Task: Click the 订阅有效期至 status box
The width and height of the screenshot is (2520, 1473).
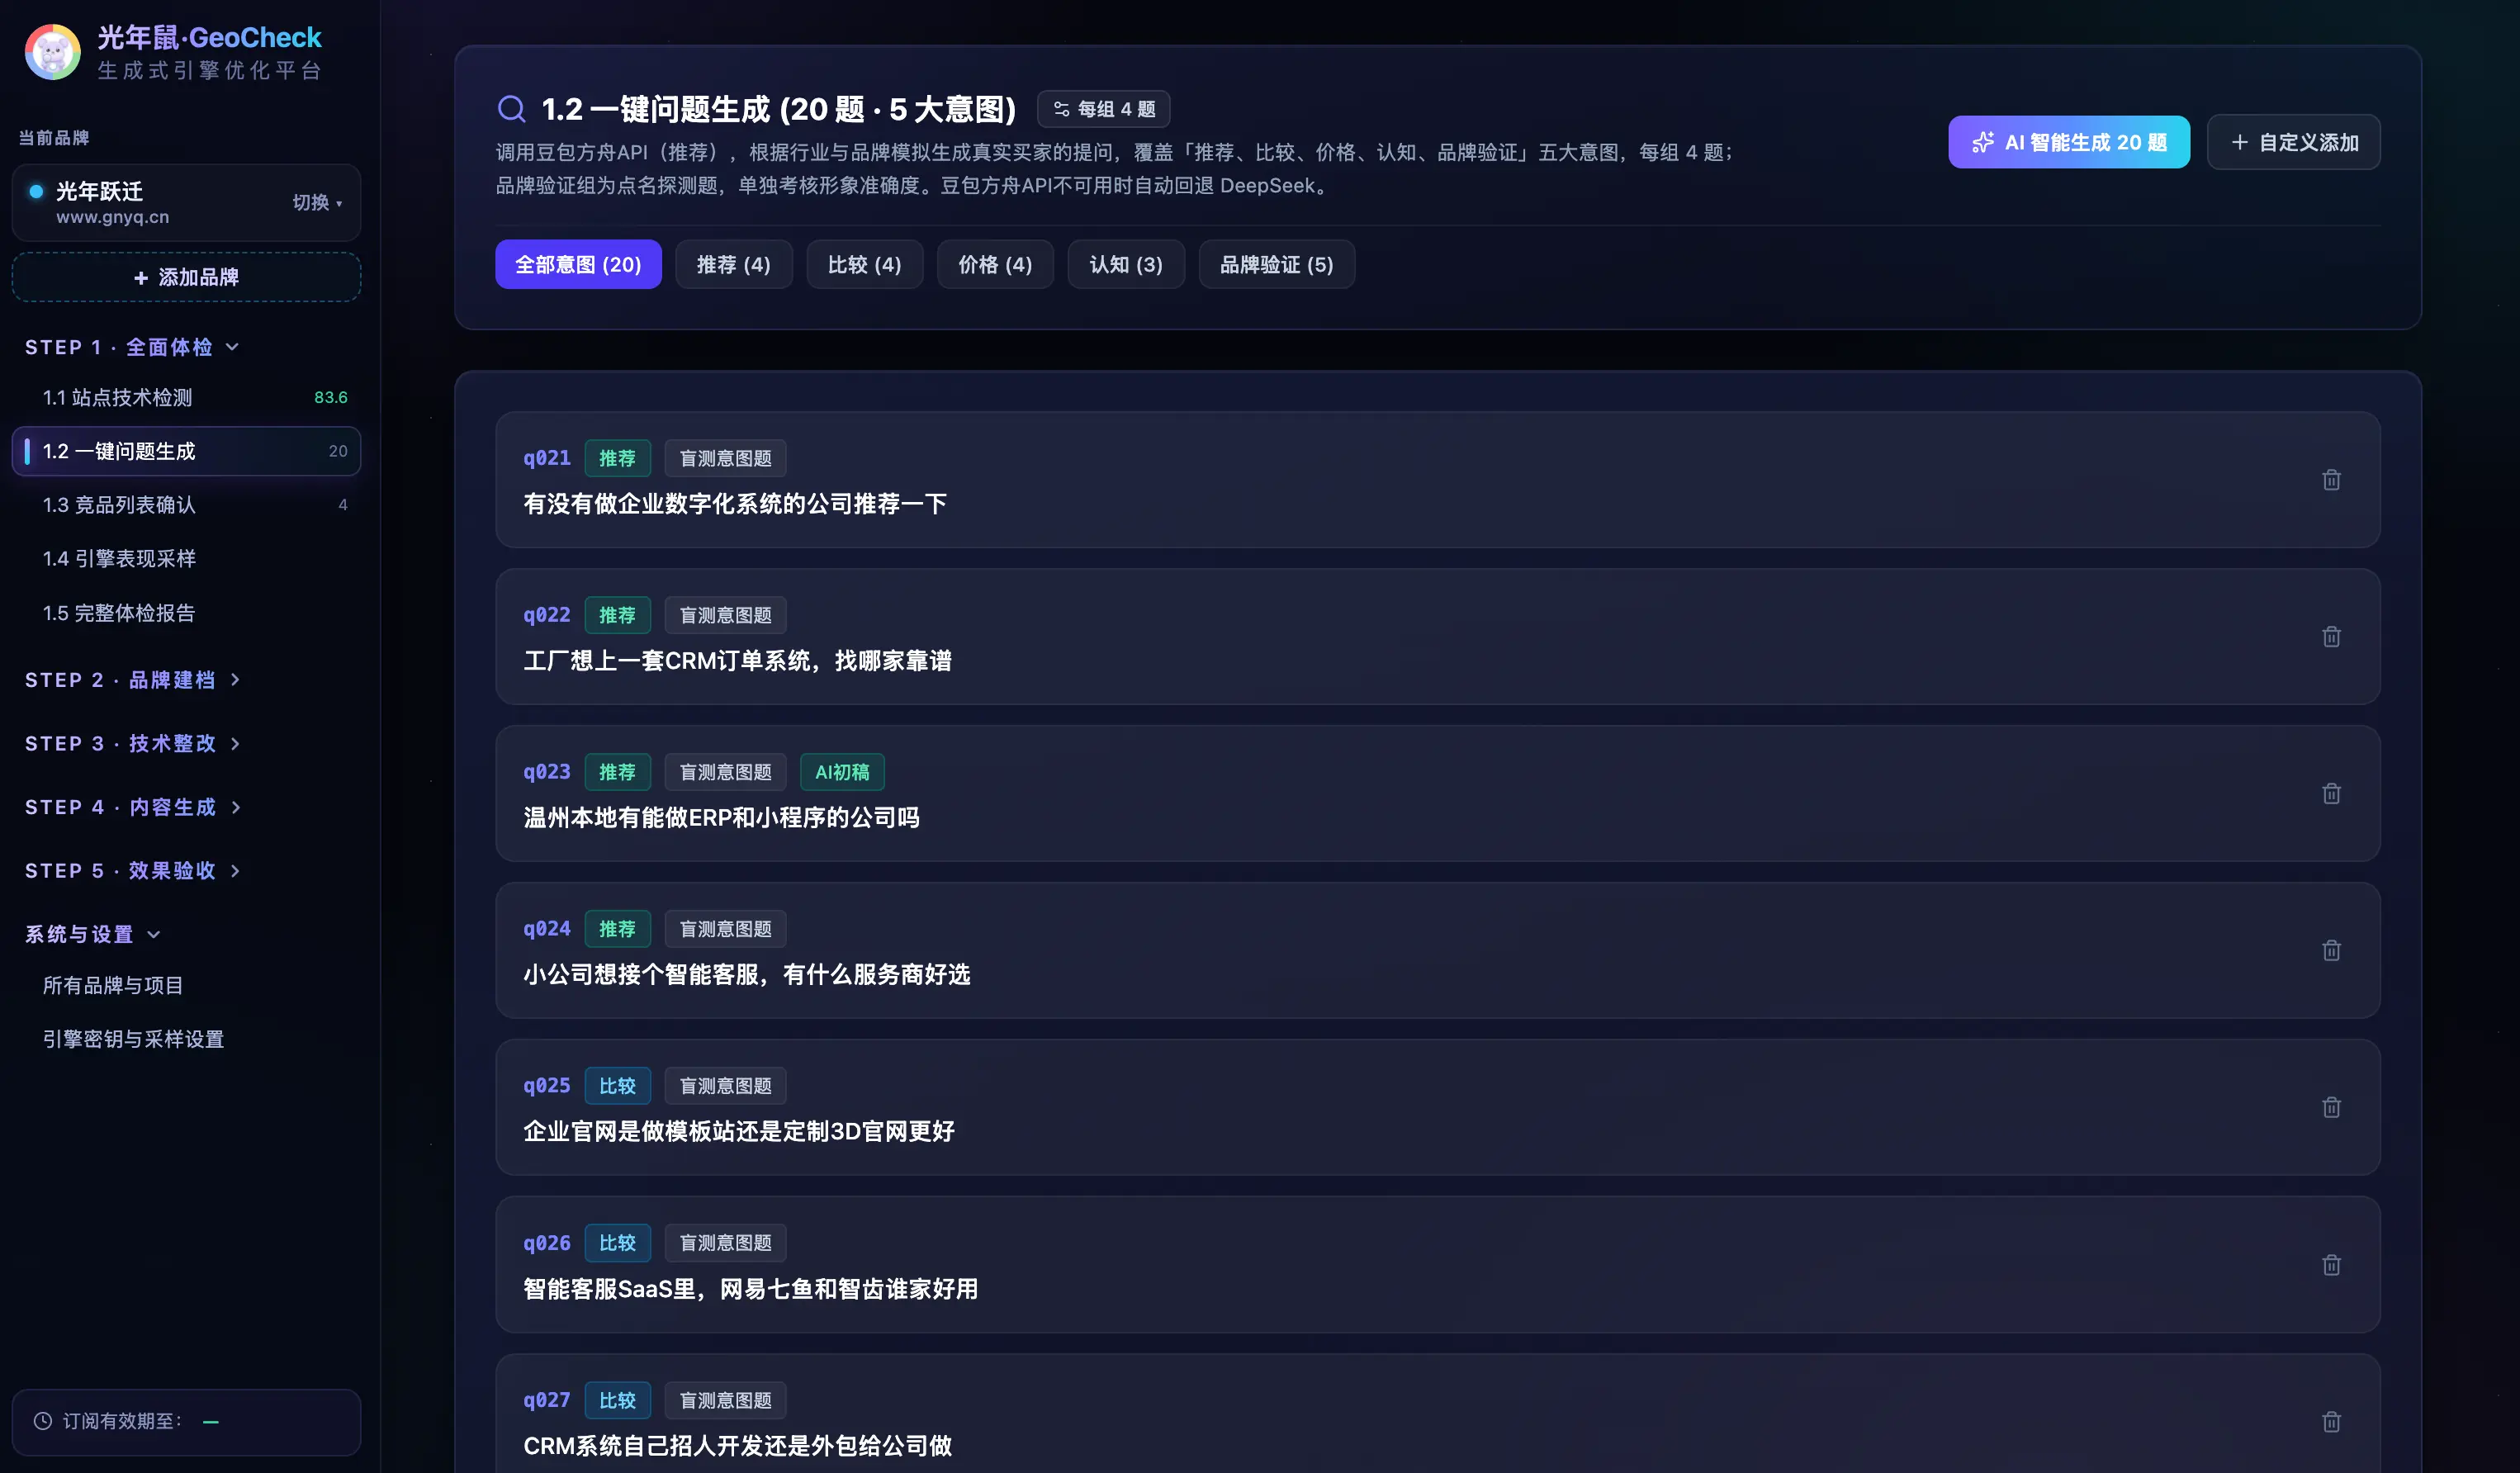Action: (186, 1421)
